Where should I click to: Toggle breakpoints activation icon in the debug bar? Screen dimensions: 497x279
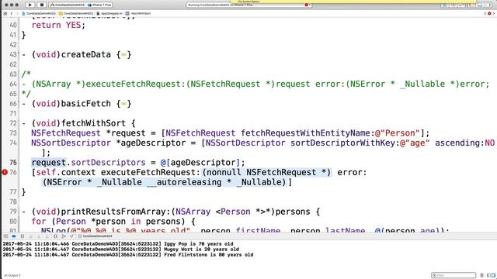[14, 236]
